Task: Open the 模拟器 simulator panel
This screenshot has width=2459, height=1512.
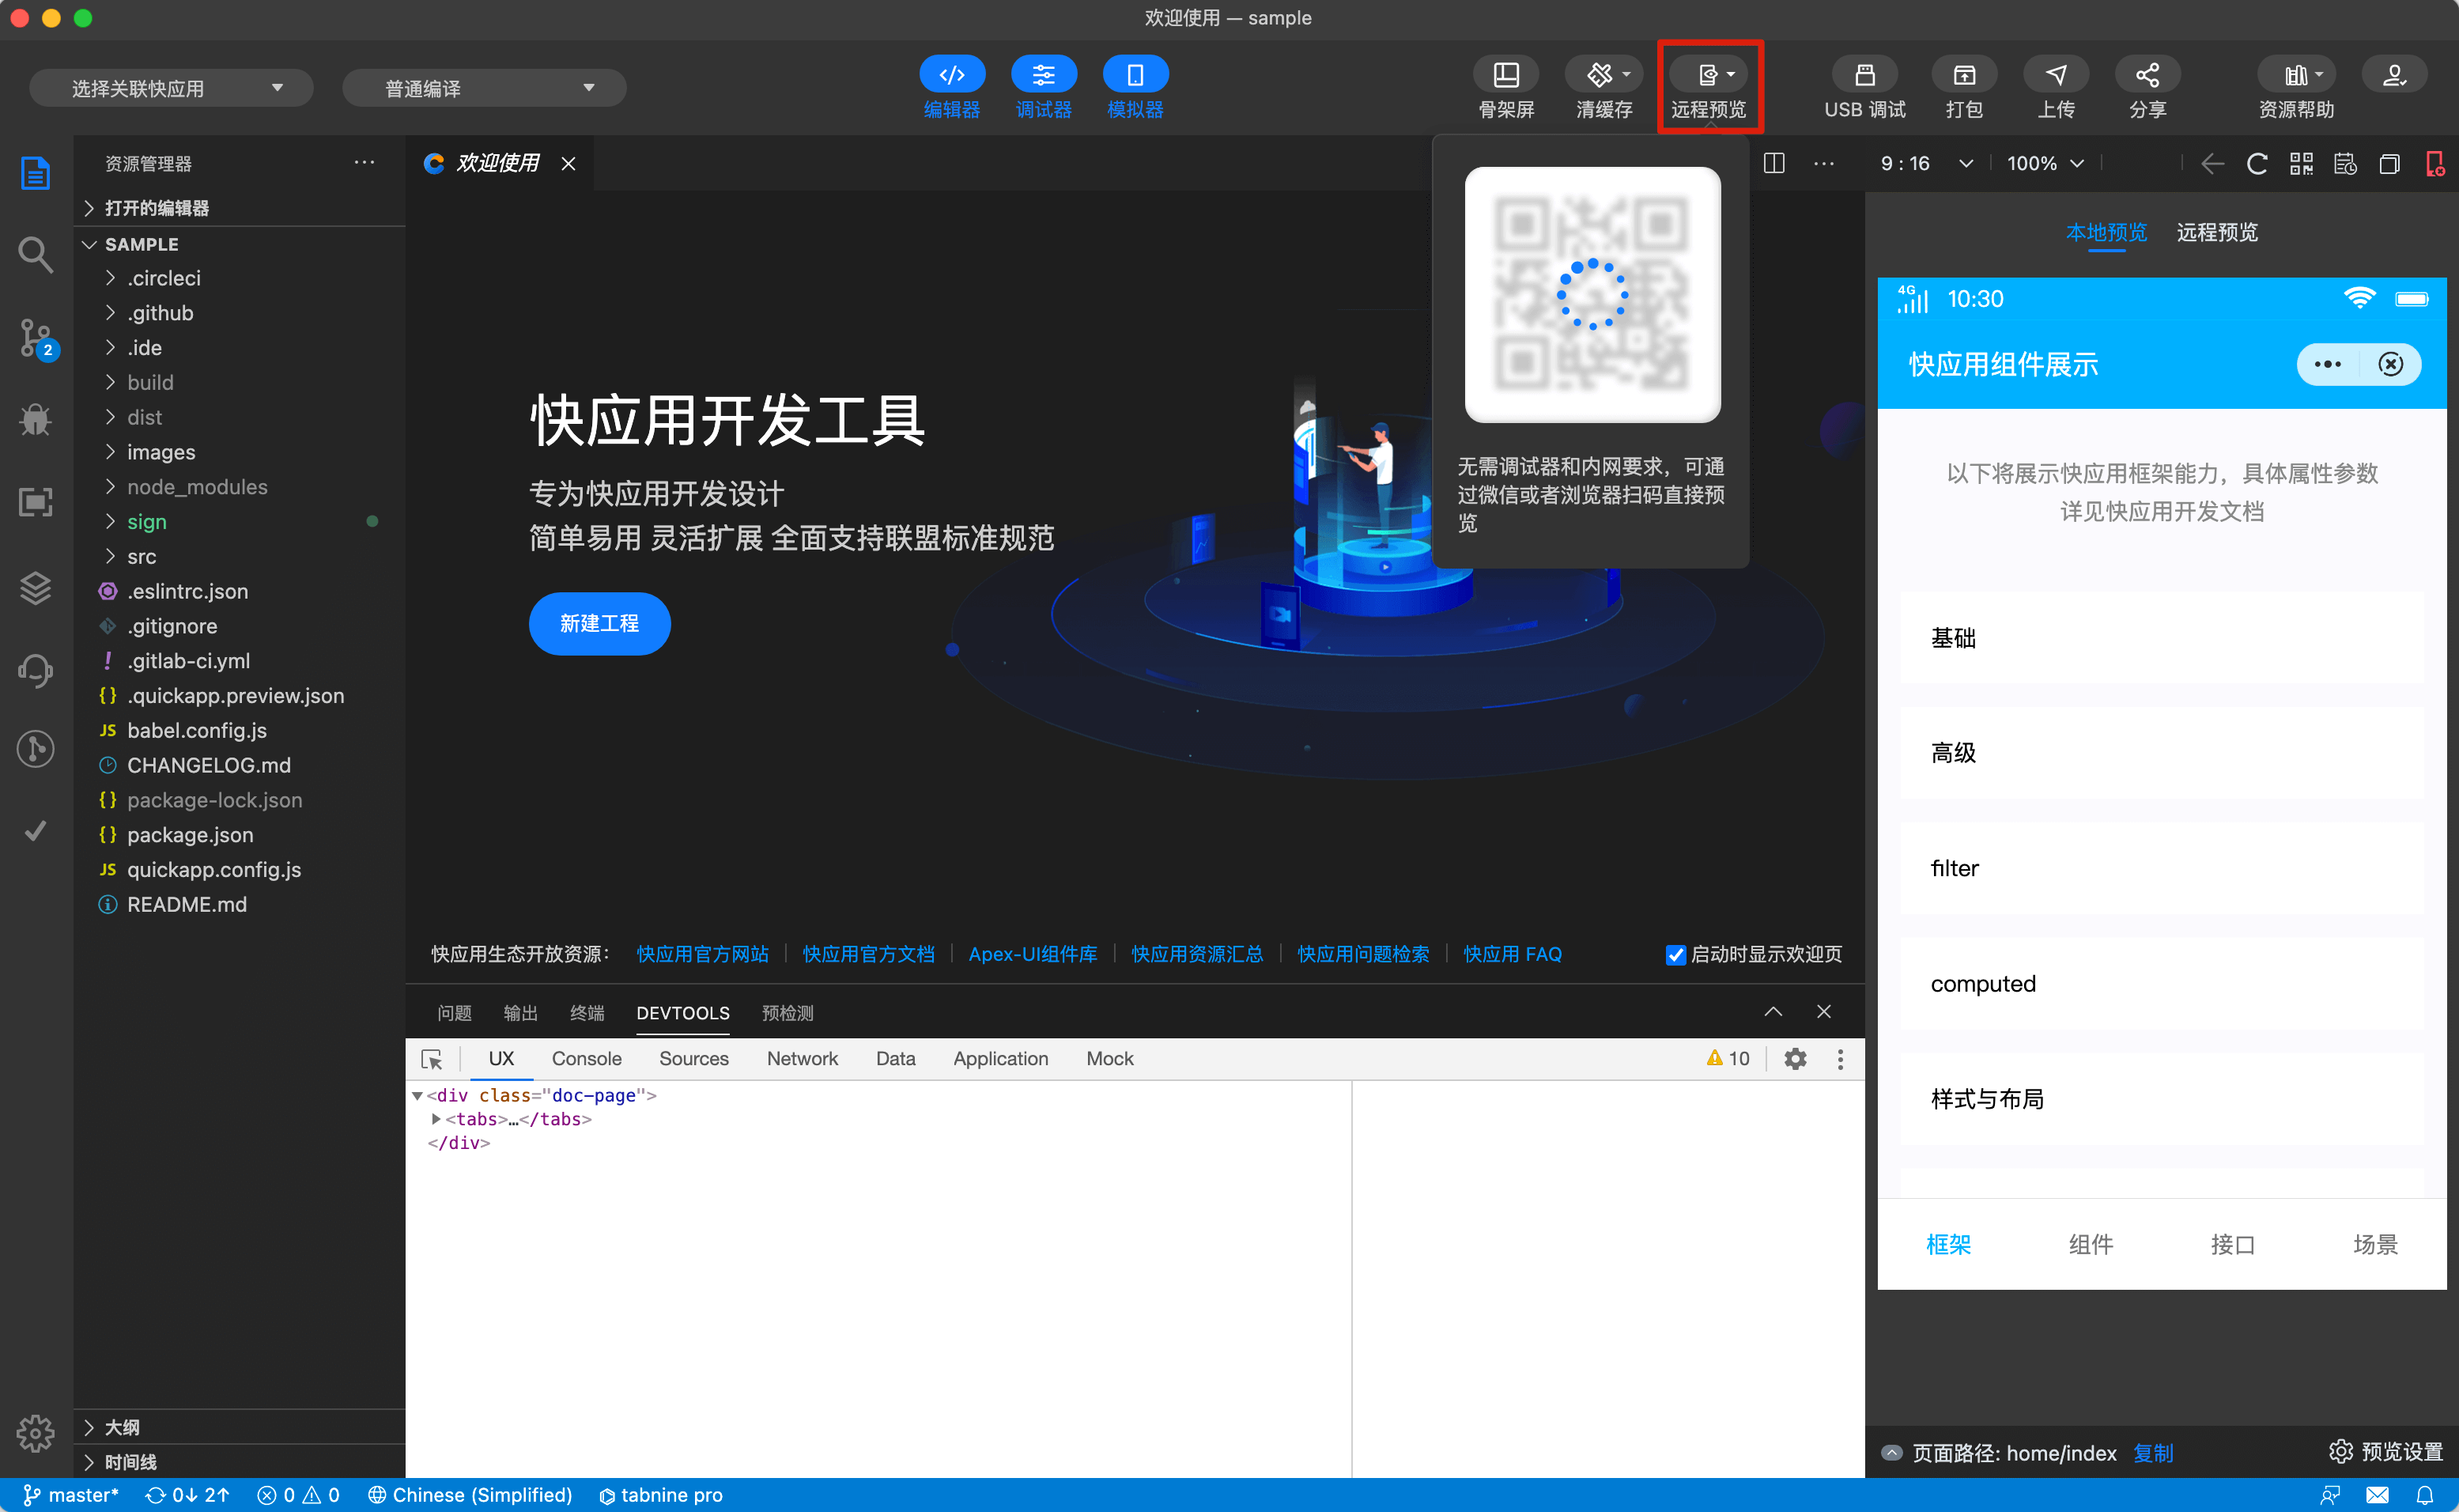Action: click(1135, 87)
